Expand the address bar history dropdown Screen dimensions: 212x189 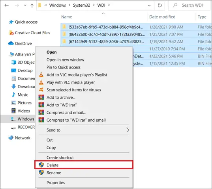(149, 6)
